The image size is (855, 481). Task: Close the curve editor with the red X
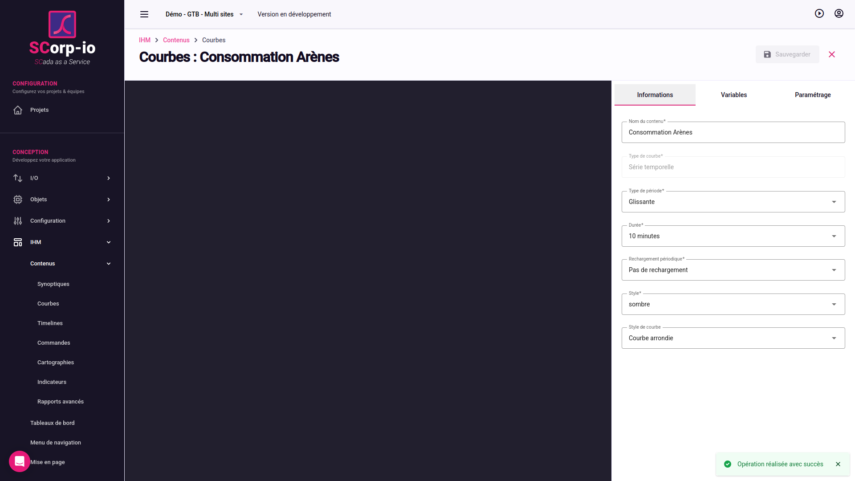[832, 54]
